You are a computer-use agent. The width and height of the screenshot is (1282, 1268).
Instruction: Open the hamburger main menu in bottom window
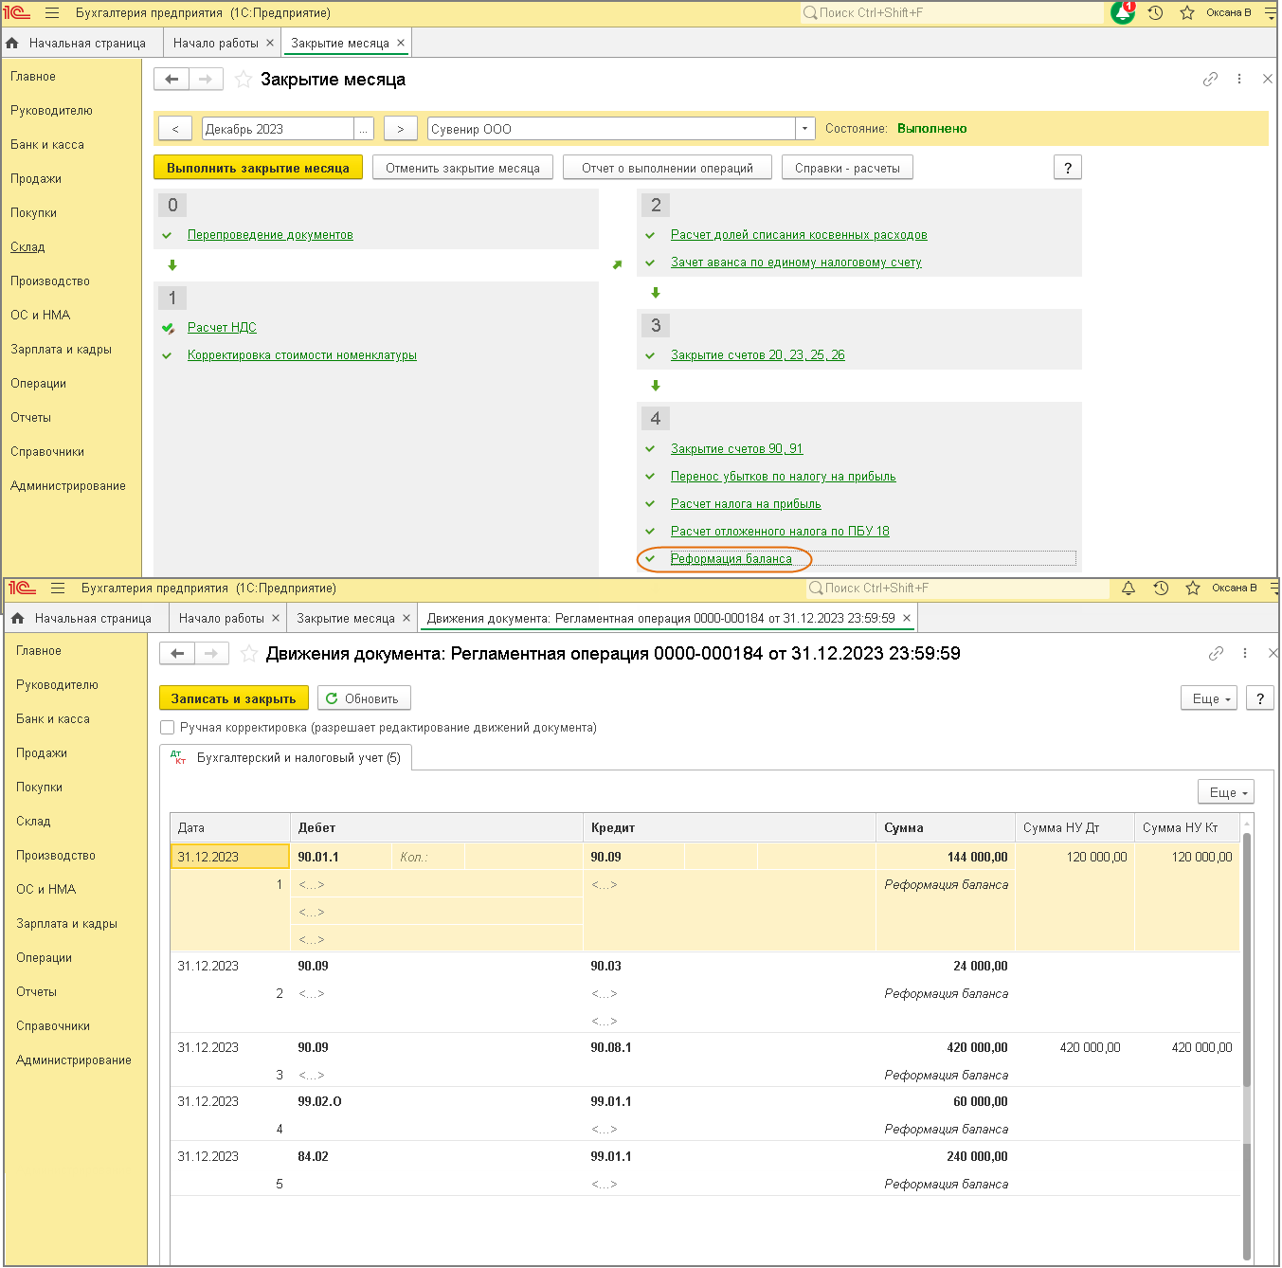pyautogui.click(x=57, y=589)
